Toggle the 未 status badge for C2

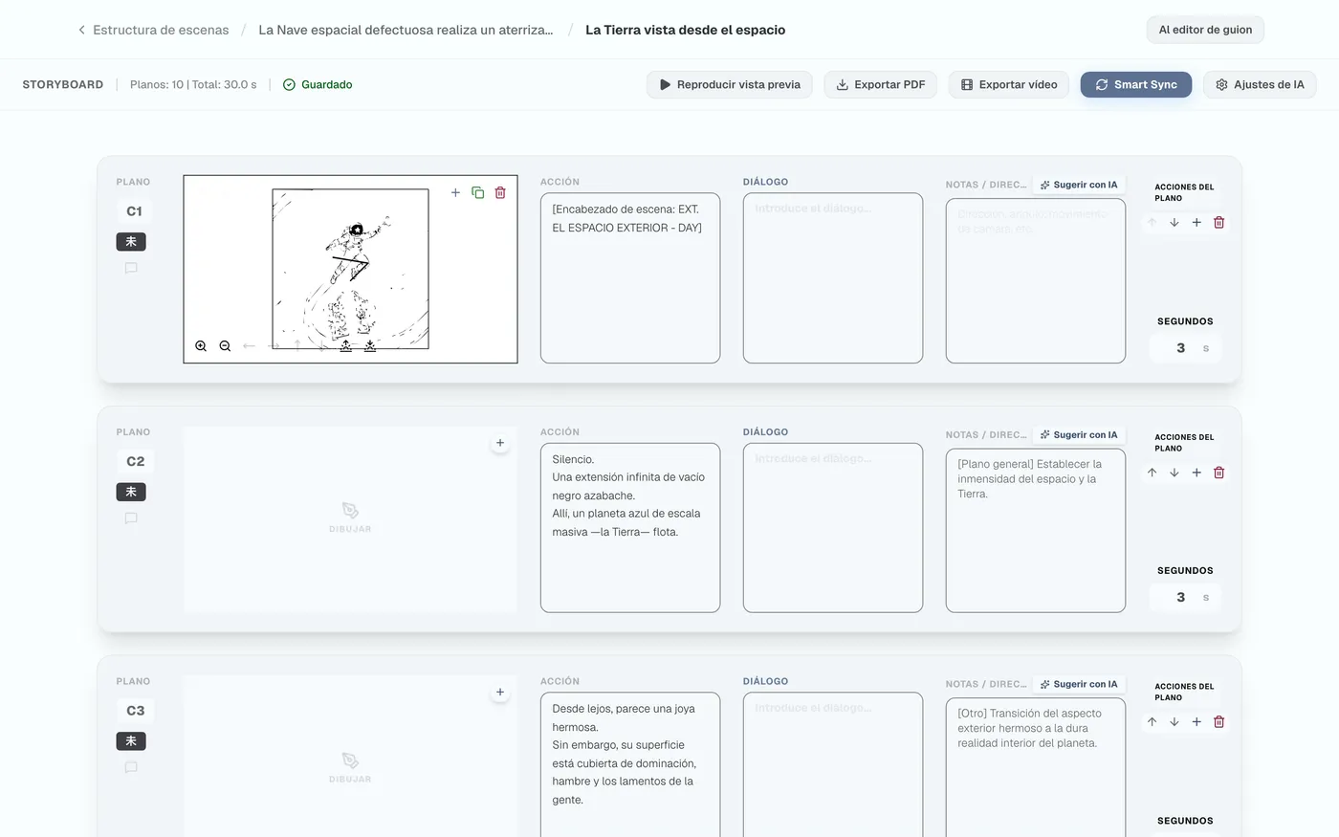click(x=131, y=492)
